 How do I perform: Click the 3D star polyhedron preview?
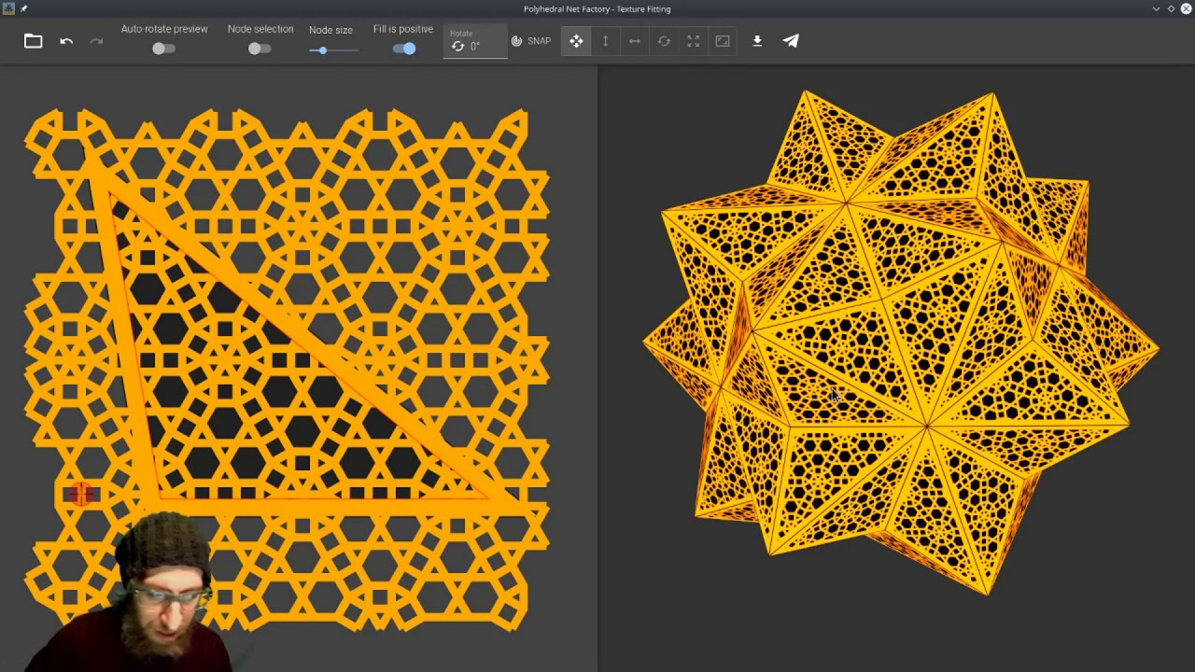tap(901, 343)
